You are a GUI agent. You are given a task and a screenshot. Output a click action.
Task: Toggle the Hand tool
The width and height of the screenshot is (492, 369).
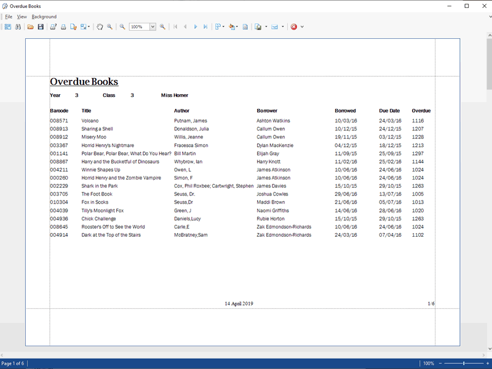click(x=100, y=27)
